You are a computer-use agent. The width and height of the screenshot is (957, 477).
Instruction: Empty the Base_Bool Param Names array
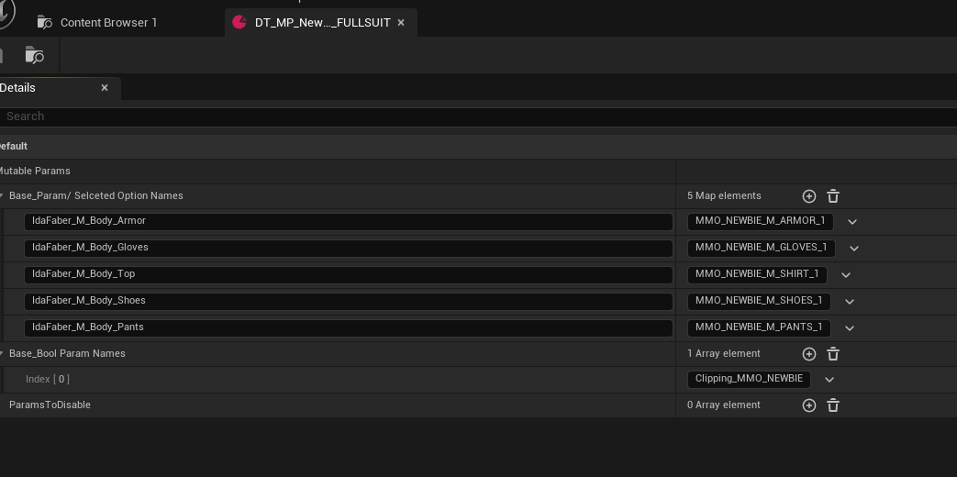[833, 354]
